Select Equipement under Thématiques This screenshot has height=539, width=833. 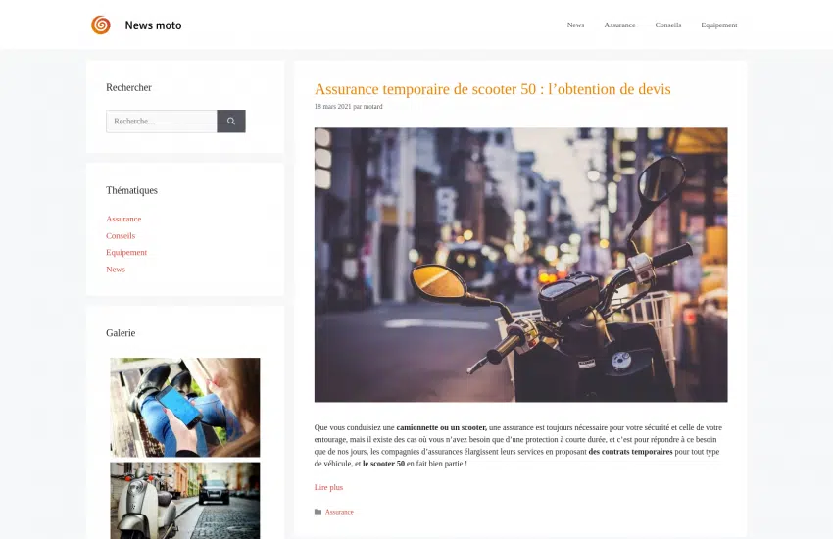point(126,252)
